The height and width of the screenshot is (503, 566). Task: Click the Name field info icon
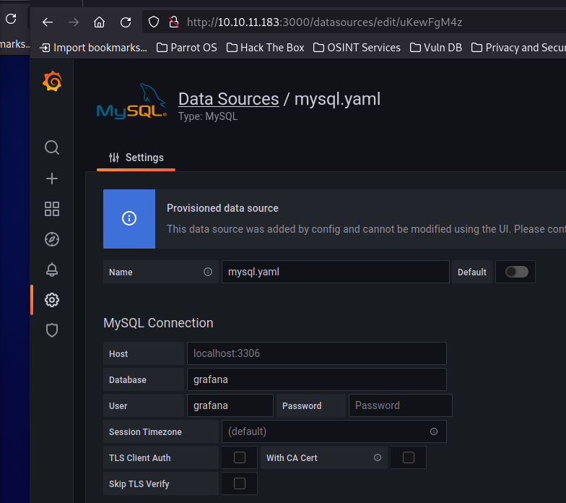pyautogui.click(x=208, y=272)
